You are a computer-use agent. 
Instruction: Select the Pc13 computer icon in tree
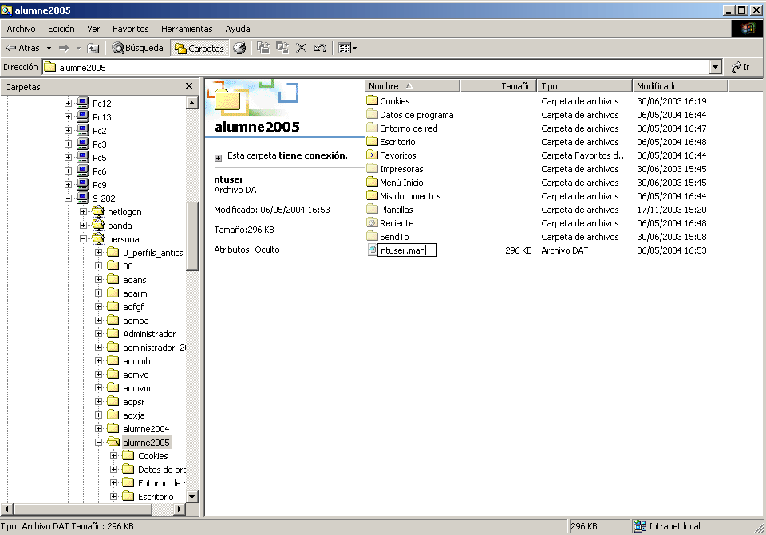83,116
